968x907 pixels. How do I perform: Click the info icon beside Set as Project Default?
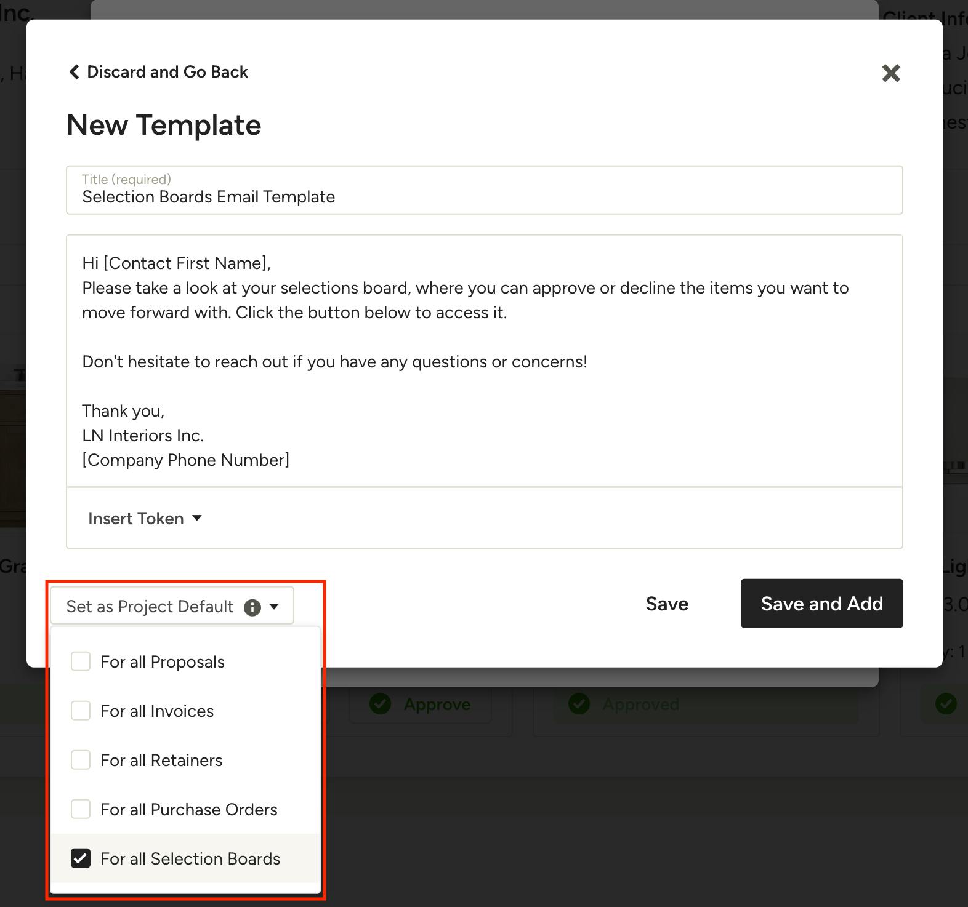pyautogui.click(x=252, y=607)
